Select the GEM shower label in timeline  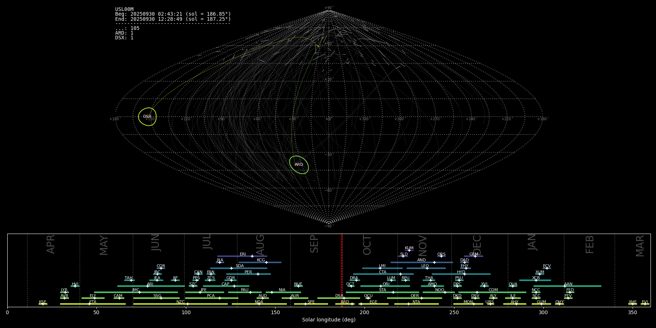(x=473, y=254)
